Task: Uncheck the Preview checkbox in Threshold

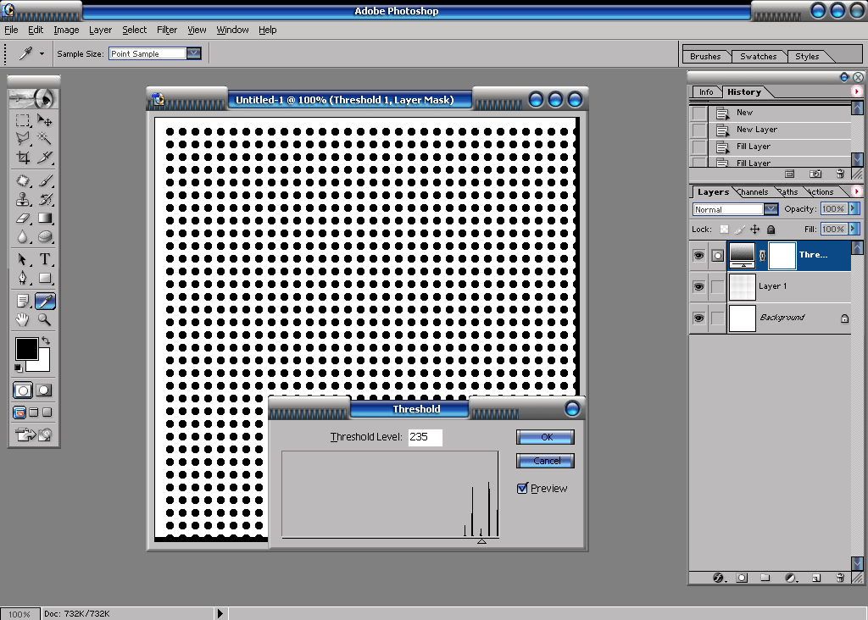Action: (x=522, y=489)
